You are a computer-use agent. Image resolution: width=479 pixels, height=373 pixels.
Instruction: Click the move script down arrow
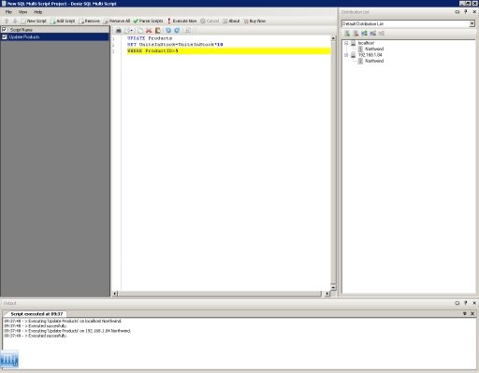[15, 21]
